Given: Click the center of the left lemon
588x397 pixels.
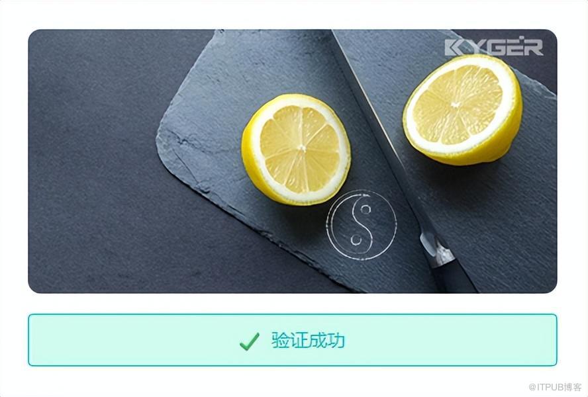Looking at the screenshot, I should click(x=301, y=149).
